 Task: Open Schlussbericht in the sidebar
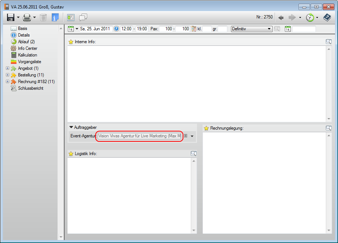click(30, 88)
